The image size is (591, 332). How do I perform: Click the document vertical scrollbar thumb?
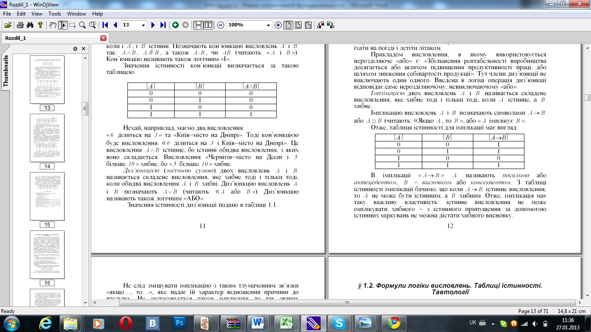pyautogui.click(x=587, y=98)
